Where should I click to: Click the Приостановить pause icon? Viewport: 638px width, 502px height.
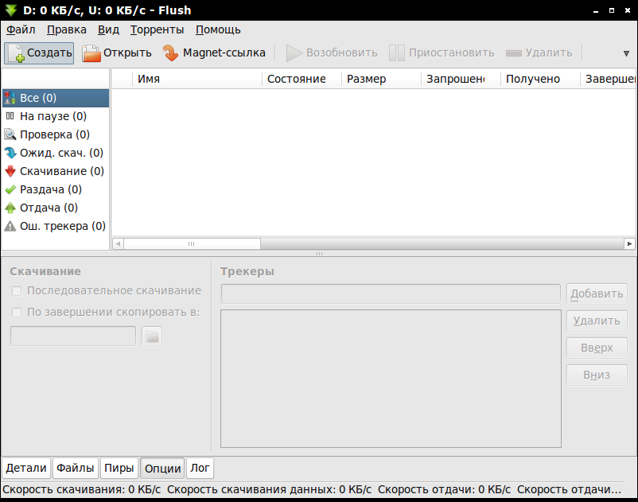pyautogui.click(x=397, y=53)
